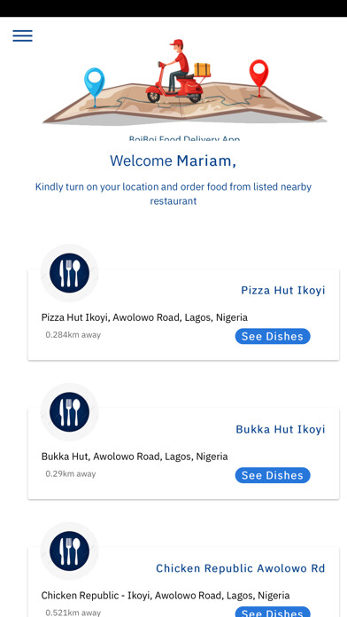Tap the Chicken Republic cutlery icon
The height and width of the screenshot is (617, 347).
pyautogui.click(x=69, y=551)
